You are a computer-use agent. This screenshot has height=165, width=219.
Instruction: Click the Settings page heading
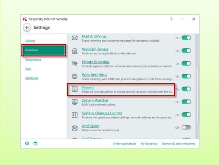pyautogui.click(x=42, y=28)
